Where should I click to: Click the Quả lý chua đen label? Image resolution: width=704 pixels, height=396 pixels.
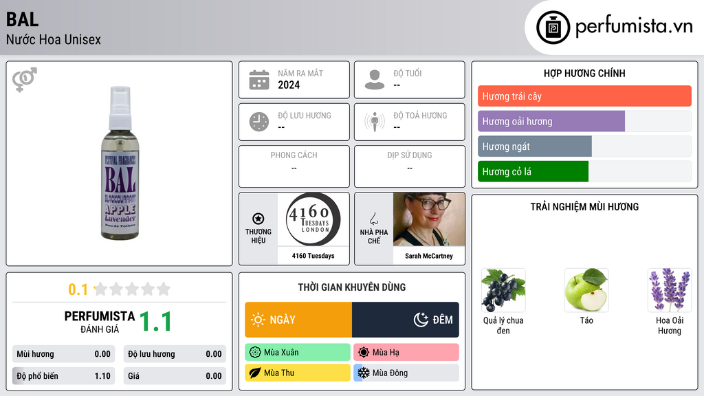(x=503, y=325)
